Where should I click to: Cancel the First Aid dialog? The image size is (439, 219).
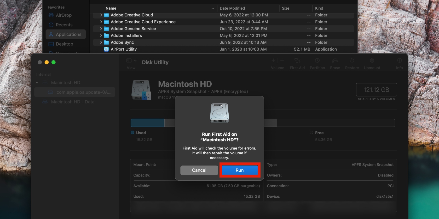coord(199,170)
